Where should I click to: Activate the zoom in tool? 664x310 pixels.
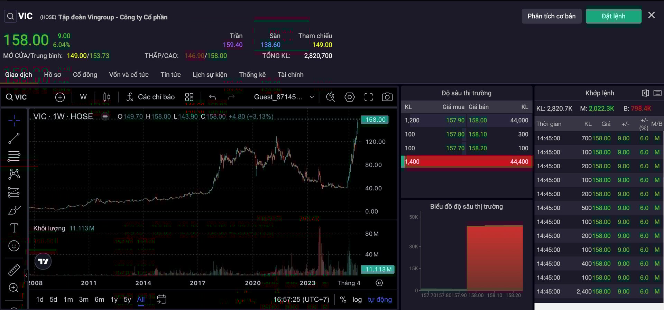14,288
